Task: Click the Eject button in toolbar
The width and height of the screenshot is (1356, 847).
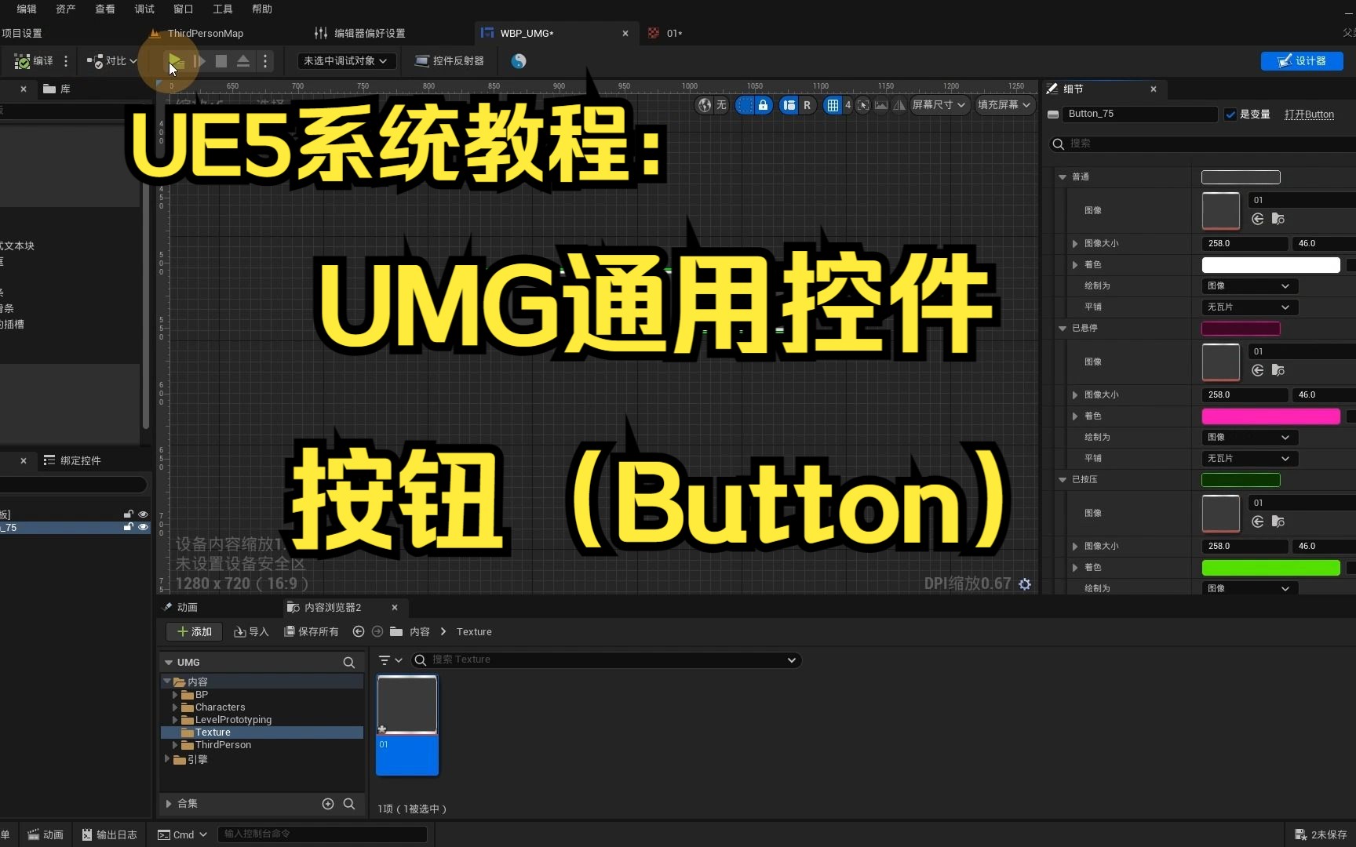Action: (243, 61)
